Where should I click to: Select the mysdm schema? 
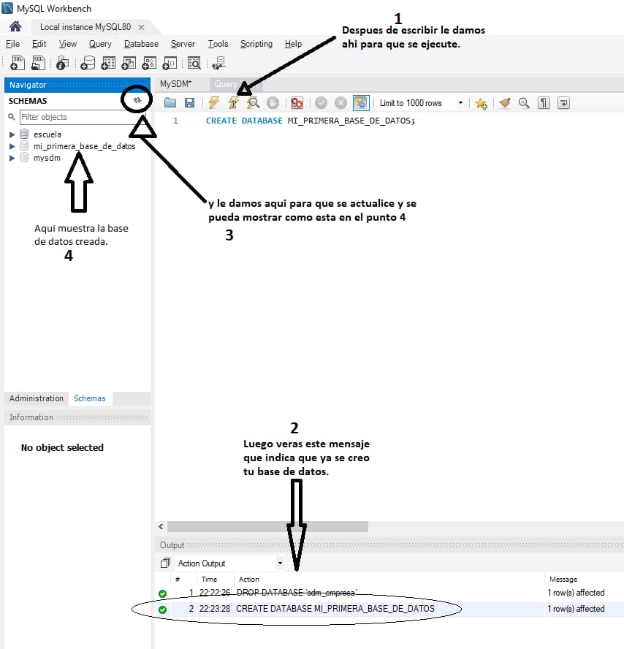[47, 158]
